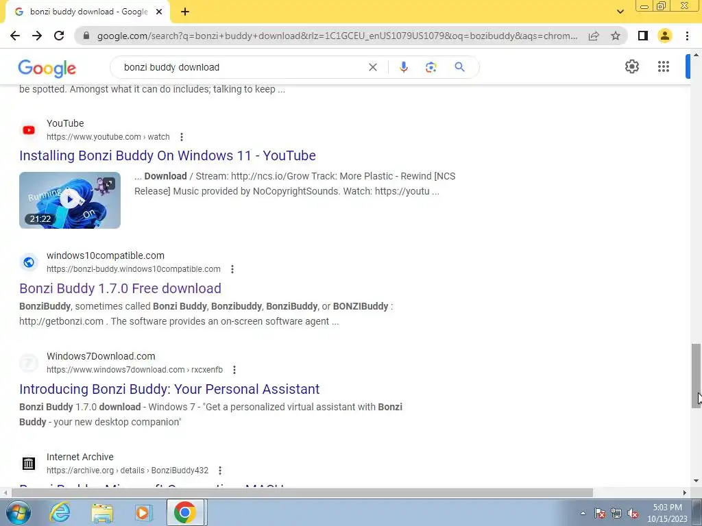Open the Chrome profile avatar

point(665,36)
